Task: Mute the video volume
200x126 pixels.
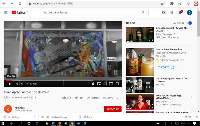Action: point(22,84)
